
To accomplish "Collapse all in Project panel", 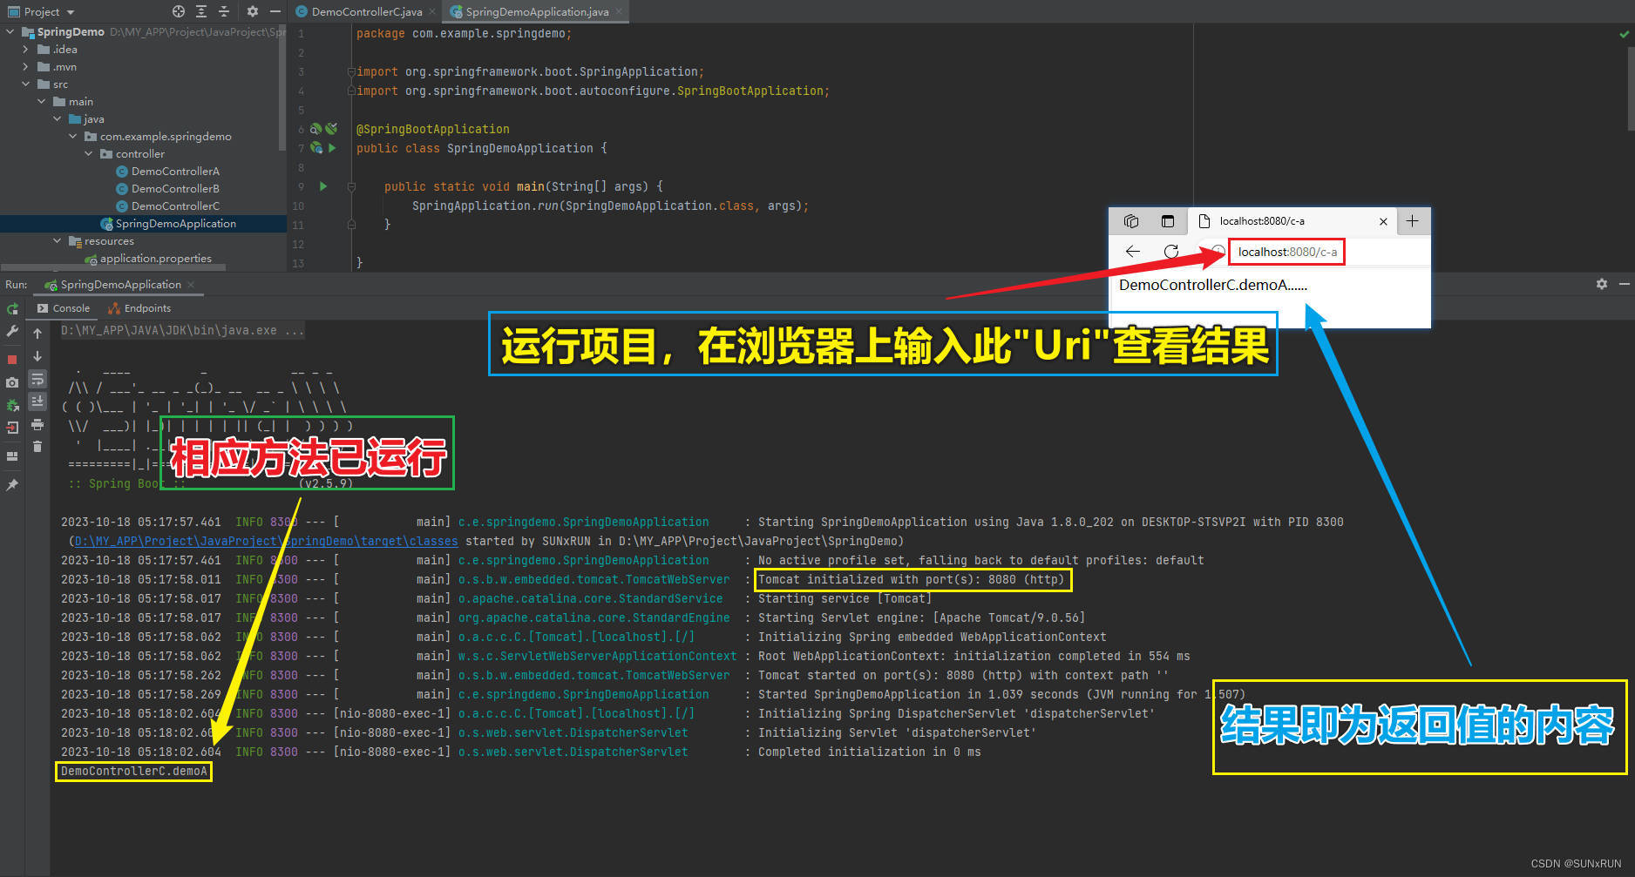I will (x=224, y=11).
